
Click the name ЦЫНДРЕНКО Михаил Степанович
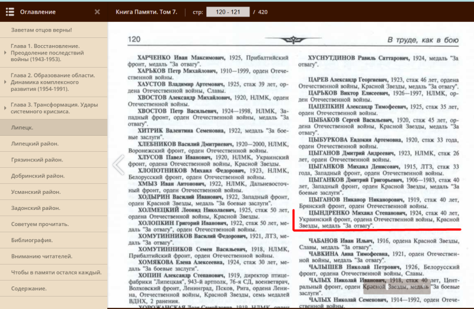tap(357, 213)
